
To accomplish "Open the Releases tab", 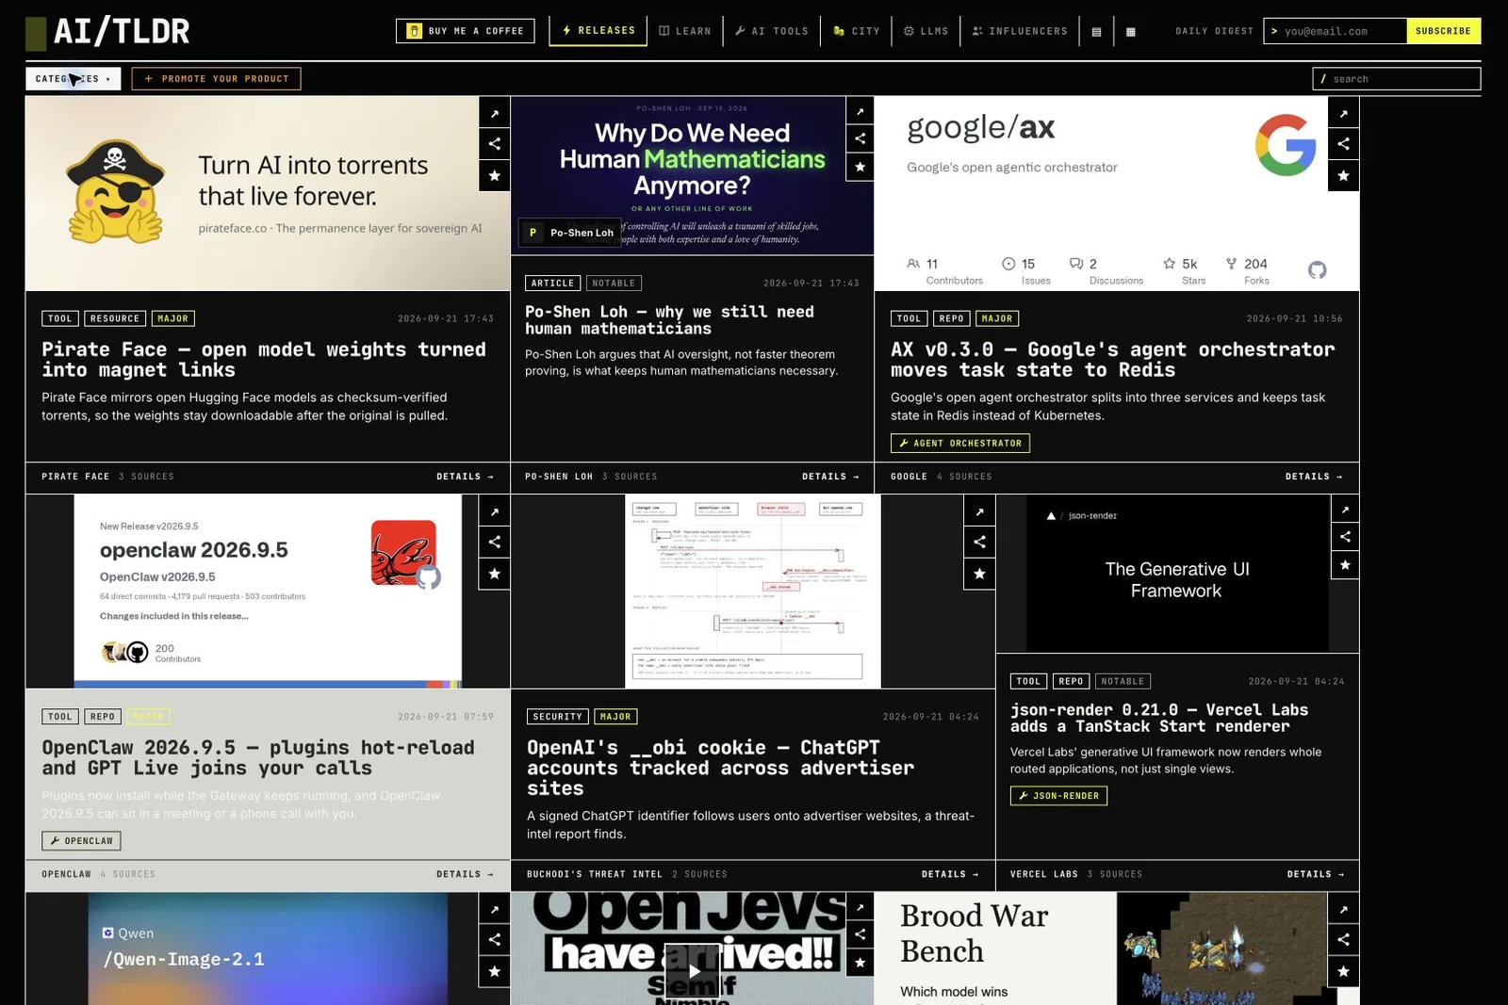I will click(x=598, y=30).
